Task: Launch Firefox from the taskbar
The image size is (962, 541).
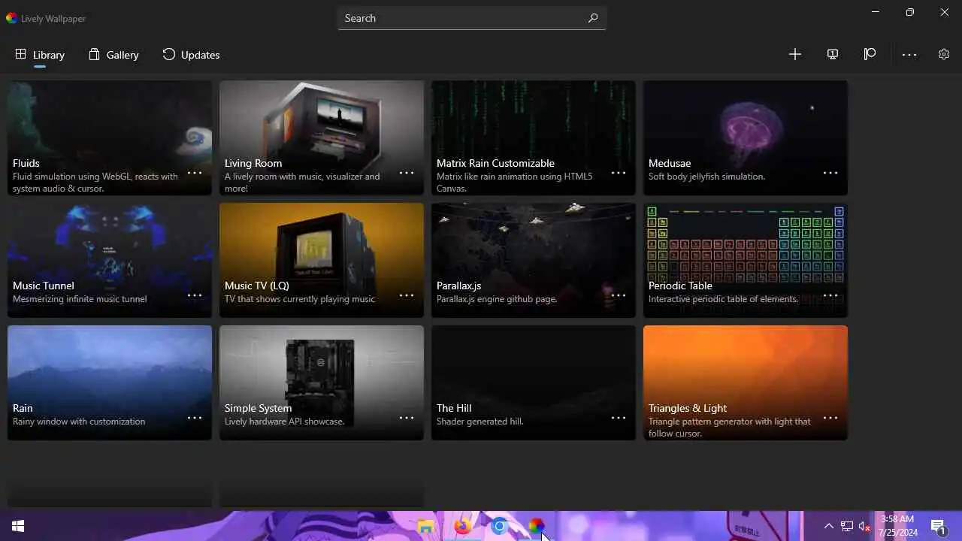Action: point(463,526)
